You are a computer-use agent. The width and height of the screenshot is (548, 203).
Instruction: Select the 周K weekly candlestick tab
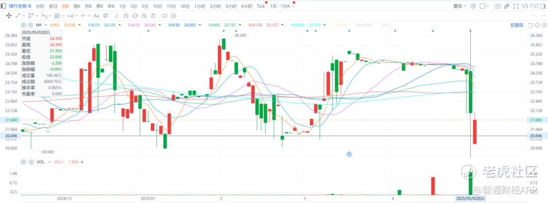[x=77, y=6]
